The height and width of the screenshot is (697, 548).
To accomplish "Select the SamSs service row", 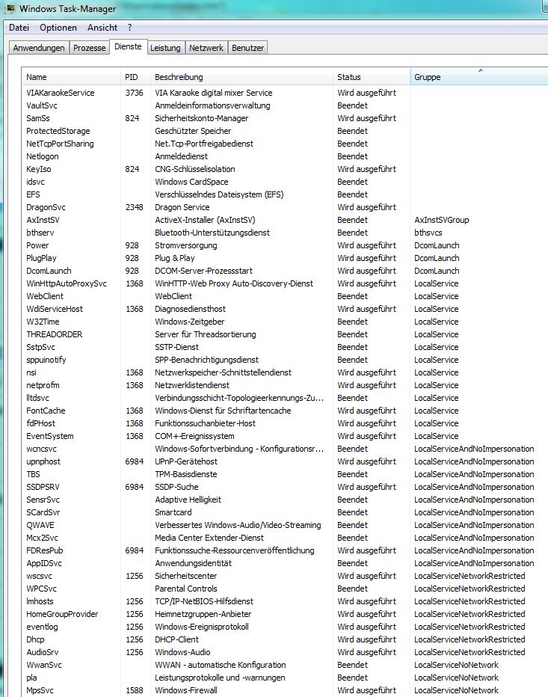I will pyautogui.click(x=284, y=118).
